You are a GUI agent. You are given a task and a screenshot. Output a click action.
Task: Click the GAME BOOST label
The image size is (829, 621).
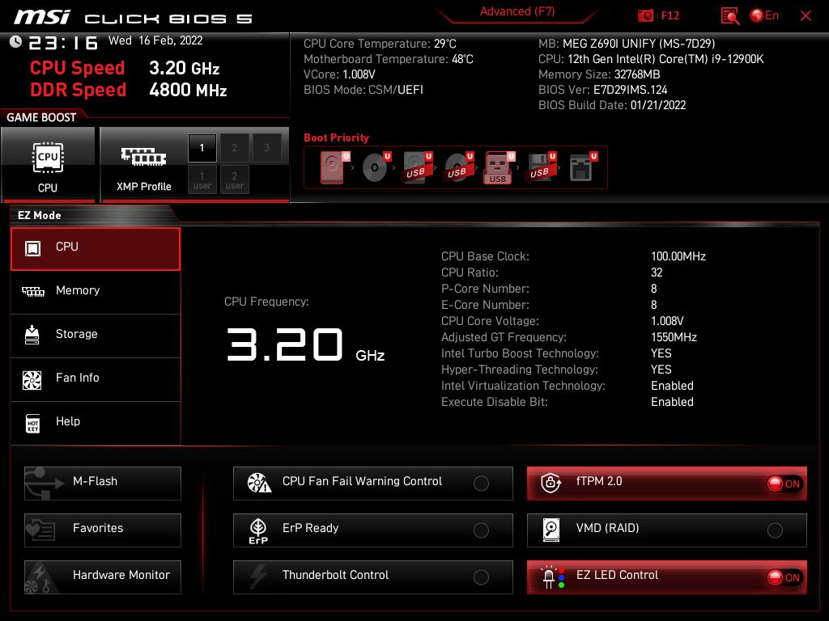coord(41,117)
